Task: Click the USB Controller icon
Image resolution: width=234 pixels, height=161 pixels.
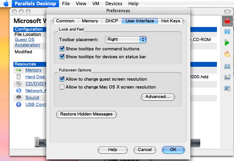Action: pyautogui.click(x=19, y=104)
